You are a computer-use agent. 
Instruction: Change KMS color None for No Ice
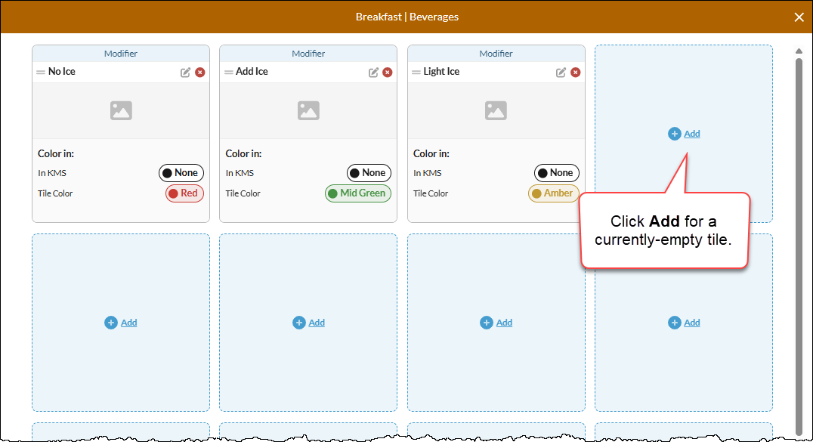[x=181, y=173]
